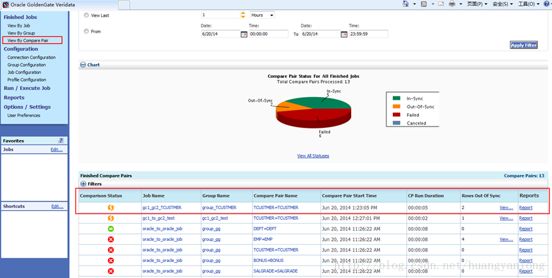Go to Run / Execute Job
Image resolution: width=552 pixels, height=278 pixels.
[27, 88]
